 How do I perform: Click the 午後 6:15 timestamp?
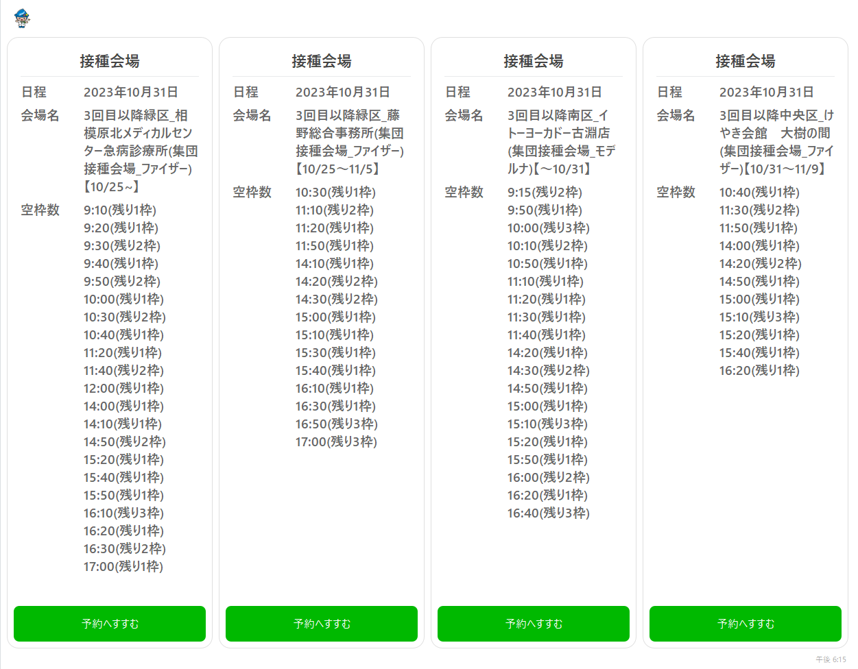[831, 659]
